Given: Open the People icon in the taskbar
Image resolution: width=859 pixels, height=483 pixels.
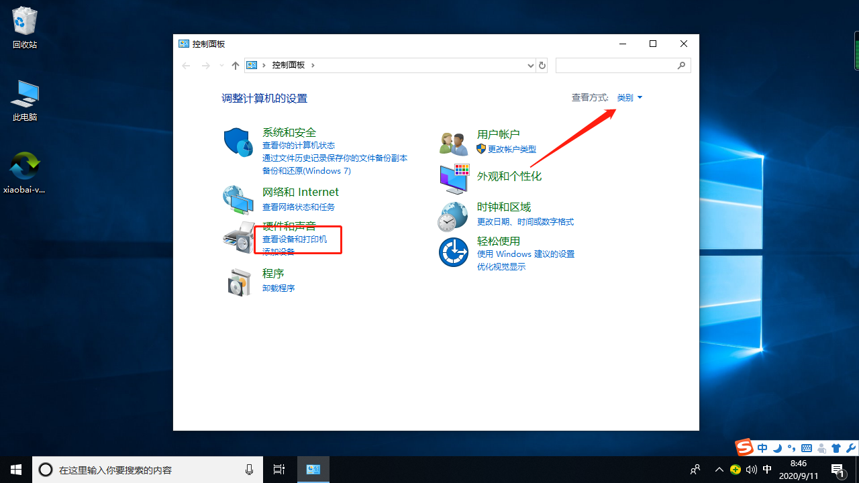Looking at the screenshot, I should [x=696, y=470].
